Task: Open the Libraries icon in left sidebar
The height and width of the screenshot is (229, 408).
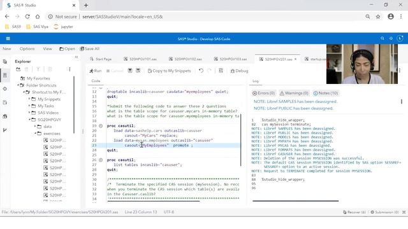Action: 5,116
